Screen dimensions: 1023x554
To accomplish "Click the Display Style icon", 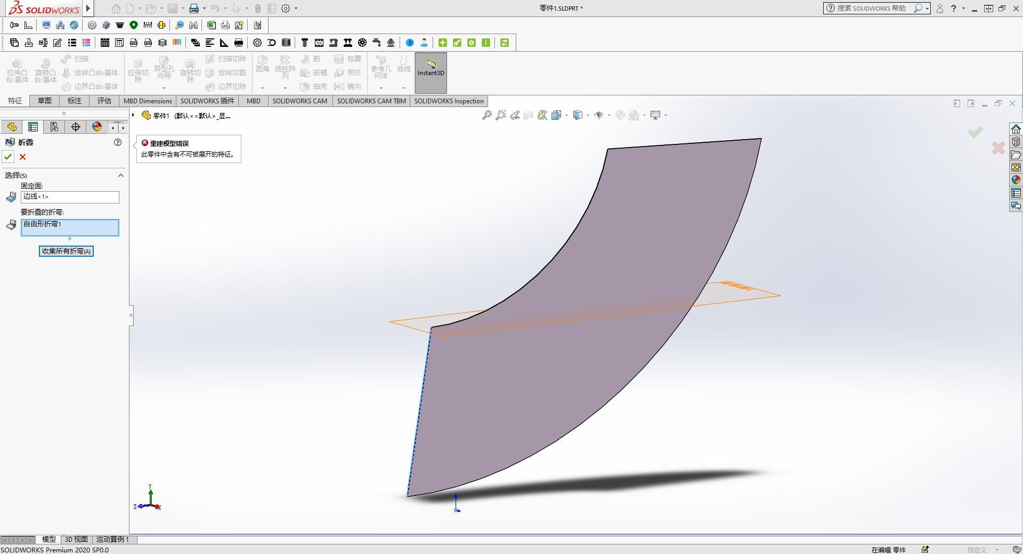I will [x=578, y=115].
